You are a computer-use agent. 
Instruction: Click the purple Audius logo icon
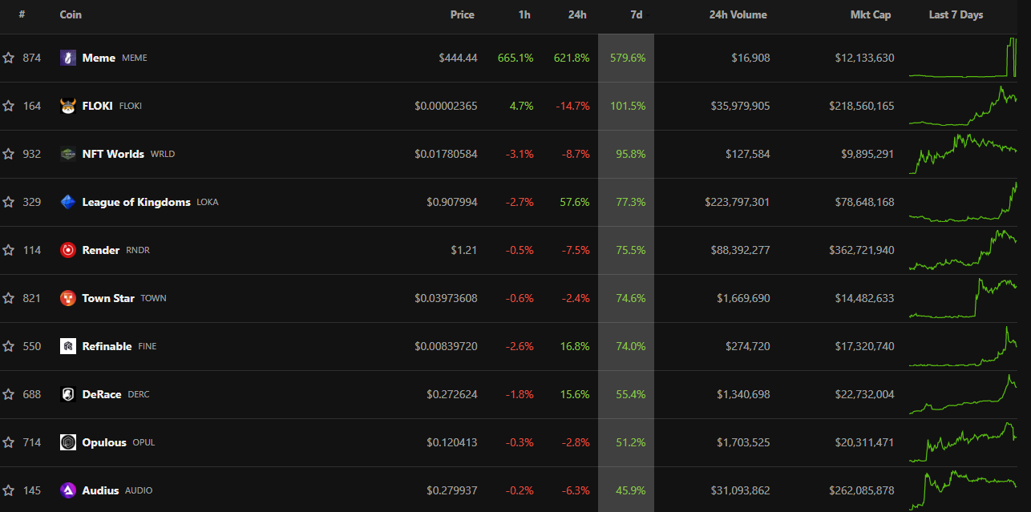[x=68, y=490]
